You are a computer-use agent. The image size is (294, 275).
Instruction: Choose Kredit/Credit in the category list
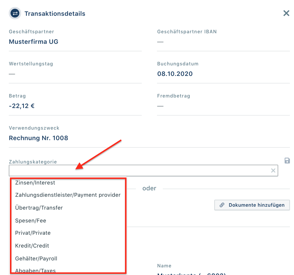pos(32,246)
